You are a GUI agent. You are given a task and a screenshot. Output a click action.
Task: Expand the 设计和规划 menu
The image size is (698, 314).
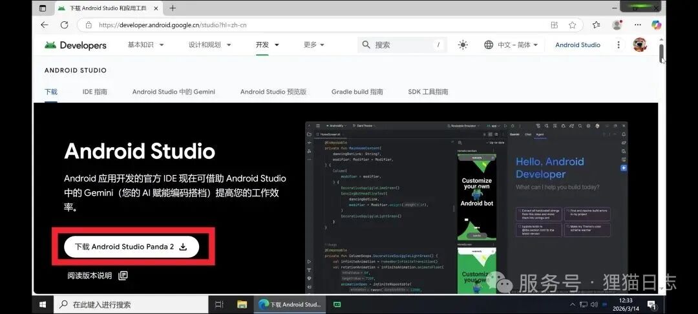point(209,45)
